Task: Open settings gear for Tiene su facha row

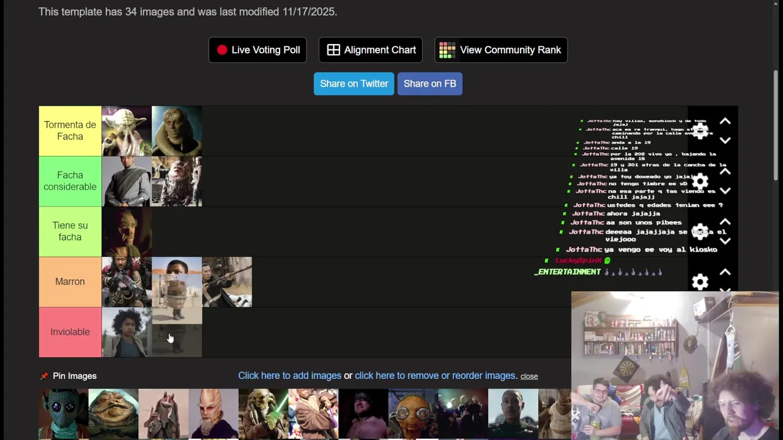Action: 700,231
